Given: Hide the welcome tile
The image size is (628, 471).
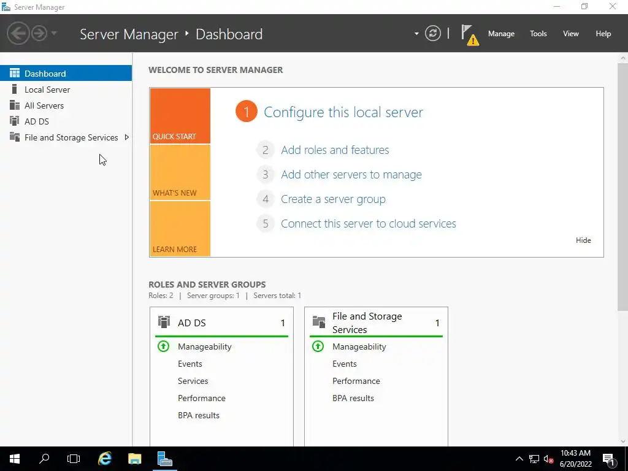Looking at the screenshot, I should 583,240.
